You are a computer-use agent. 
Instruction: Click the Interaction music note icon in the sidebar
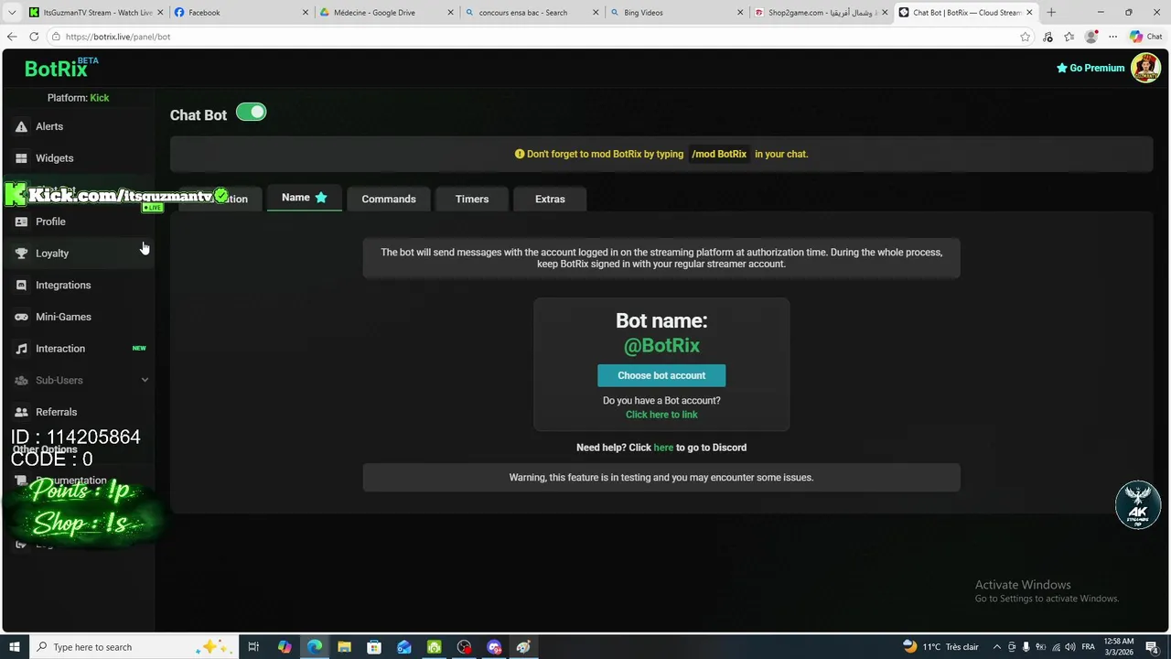[21, 349]
